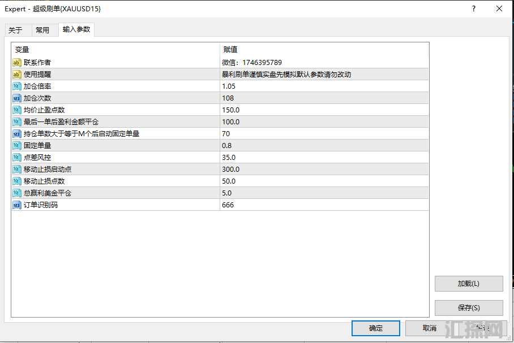This screenshot has height=343, width=514.
Task: Click the integer icon beside 持仓单数大于等于M个后启动固定单量
Action: point(17,134)
